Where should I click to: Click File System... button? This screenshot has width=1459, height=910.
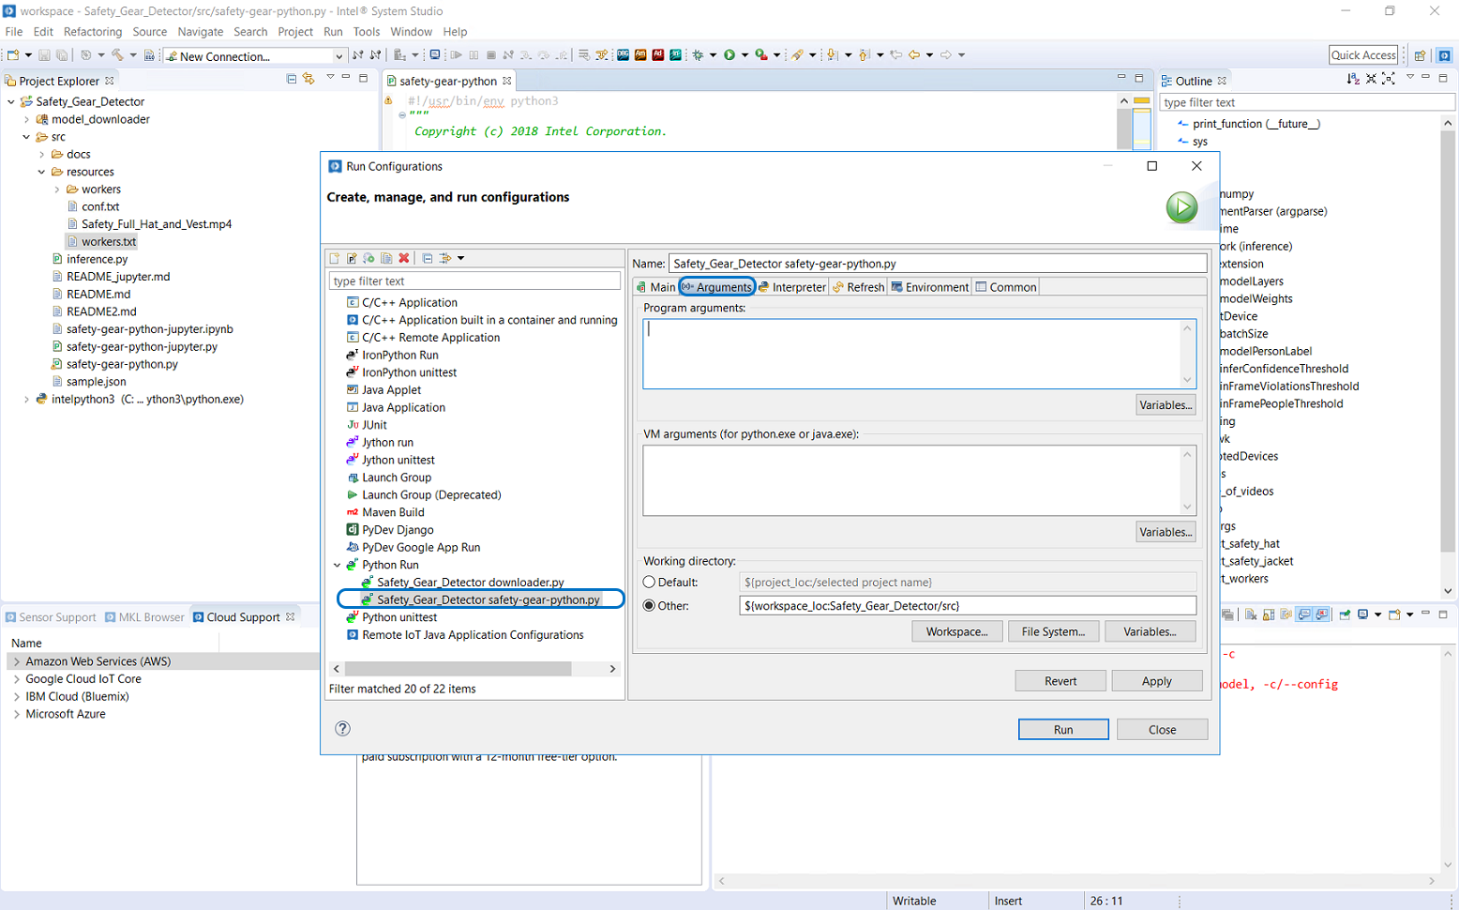(1053, 631)
